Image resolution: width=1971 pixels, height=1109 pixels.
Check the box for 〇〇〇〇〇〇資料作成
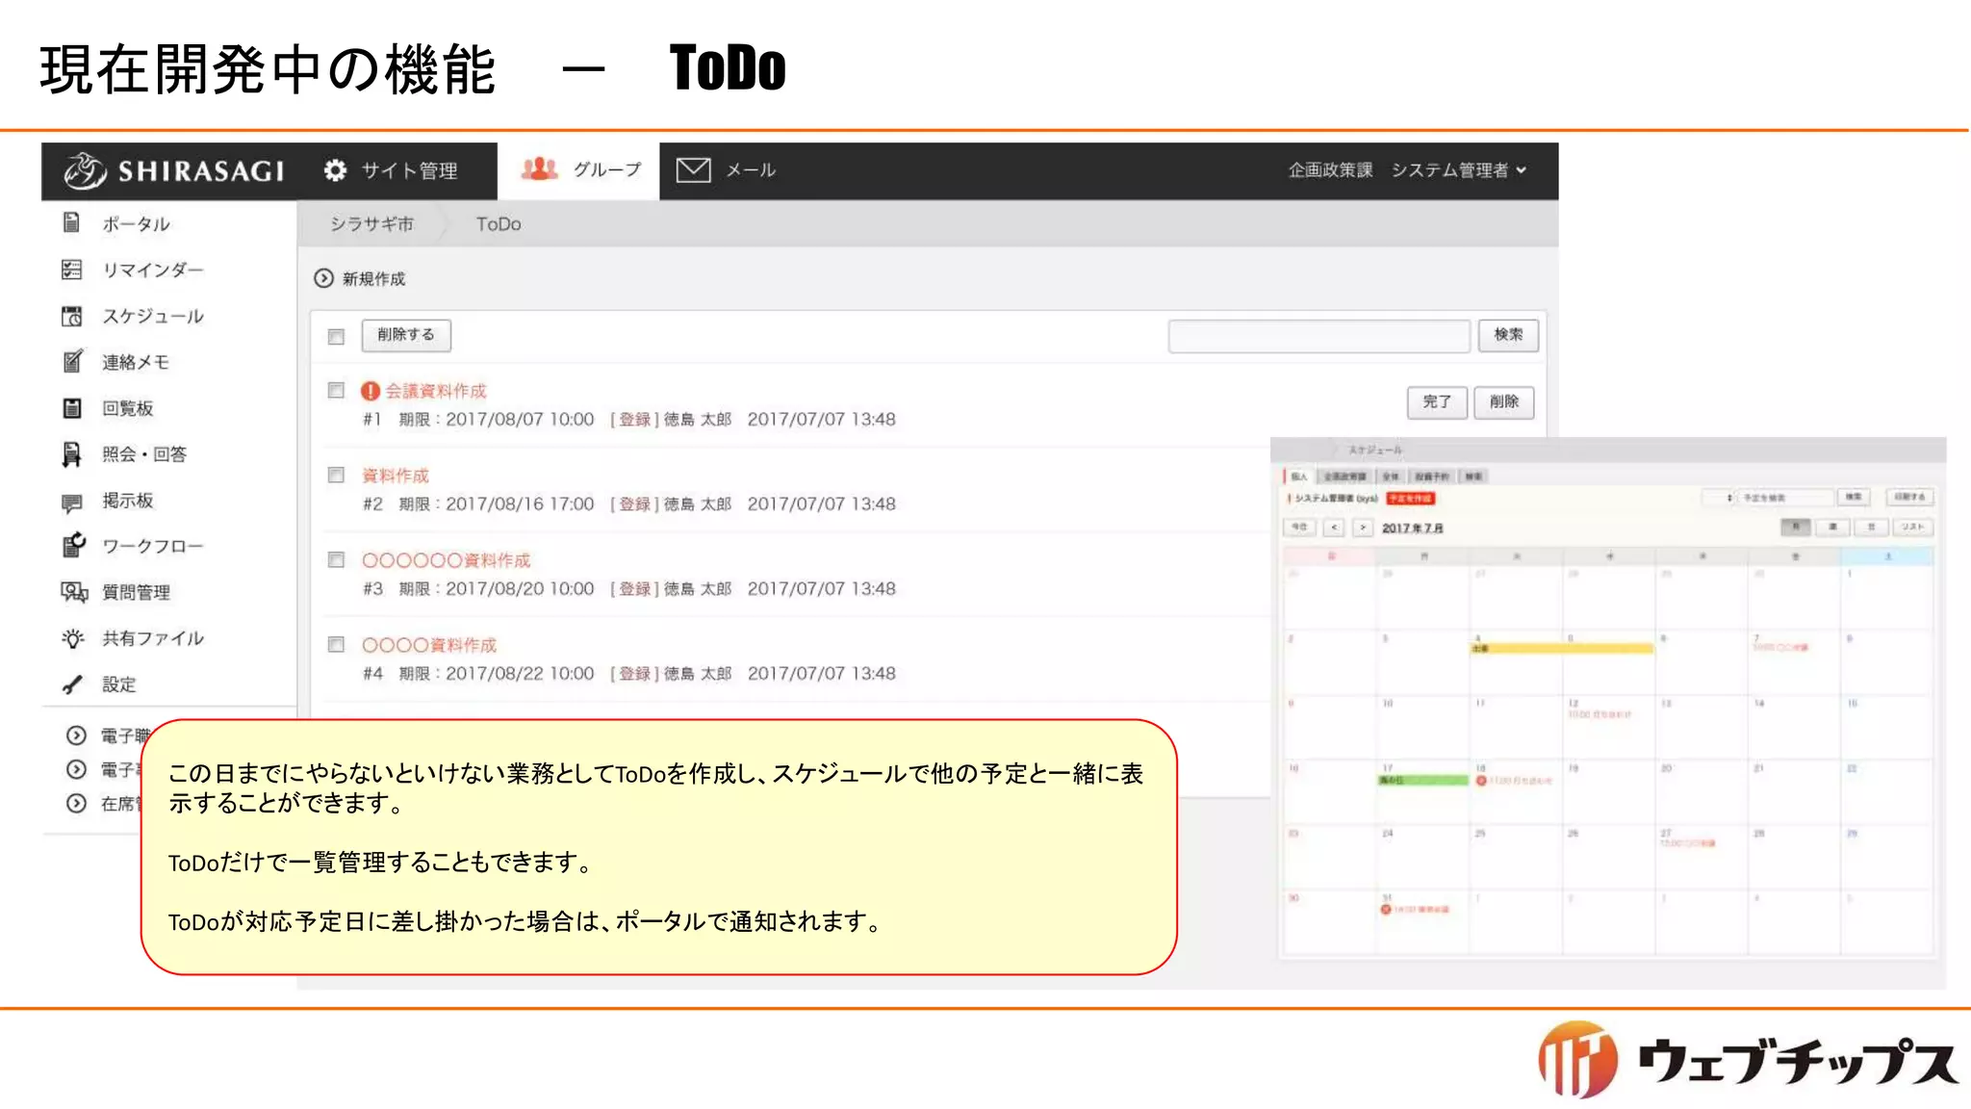coord(336,559)
